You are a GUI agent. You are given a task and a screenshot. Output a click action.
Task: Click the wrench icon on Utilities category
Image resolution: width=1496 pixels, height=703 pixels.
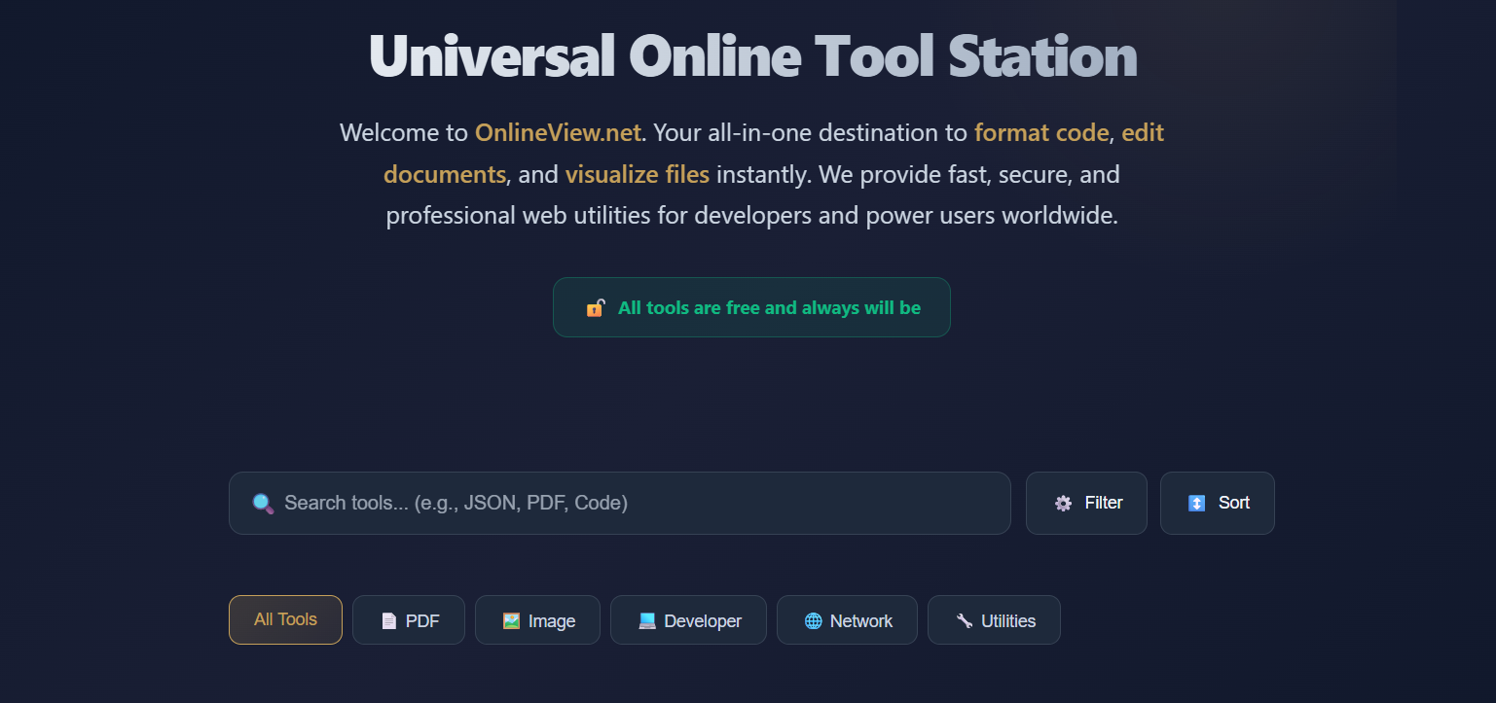964,621
